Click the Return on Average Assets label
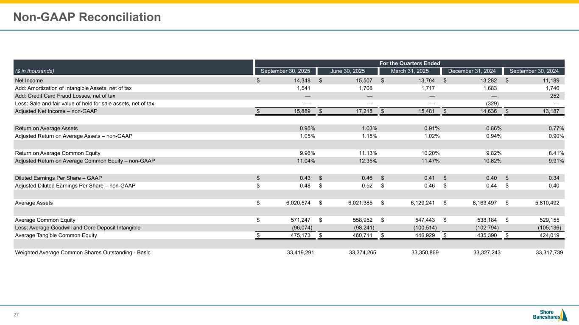The height and width of the screenshot is (325, 579). tap(46, 128)
